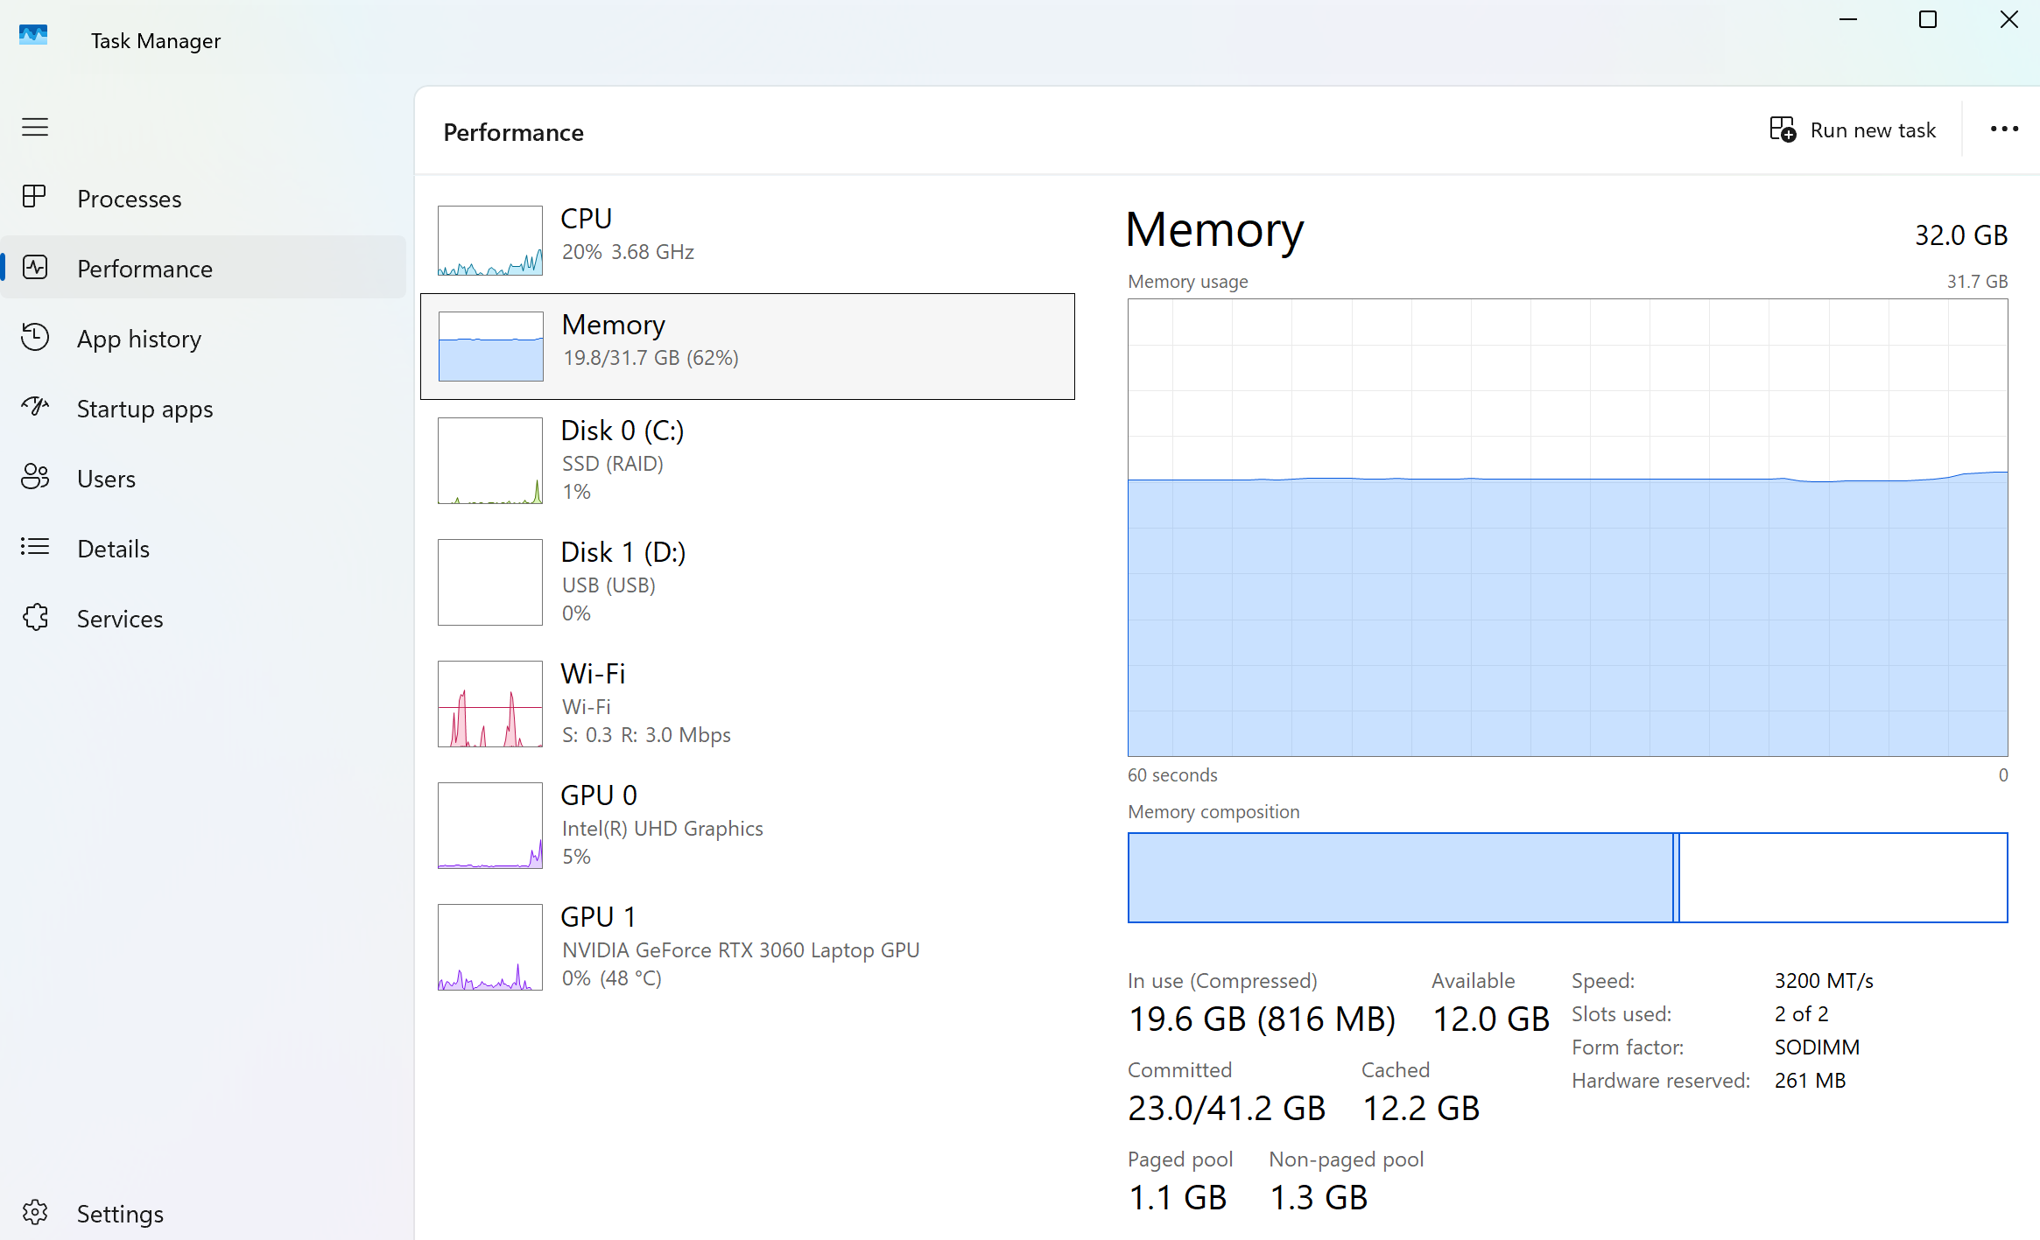
Task: Click the Memory composition bar
Action: click(1567, 878)
